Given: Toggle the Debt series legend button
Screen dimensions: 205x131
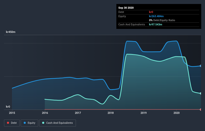Looking at the screenshot, I should point(12,123).
